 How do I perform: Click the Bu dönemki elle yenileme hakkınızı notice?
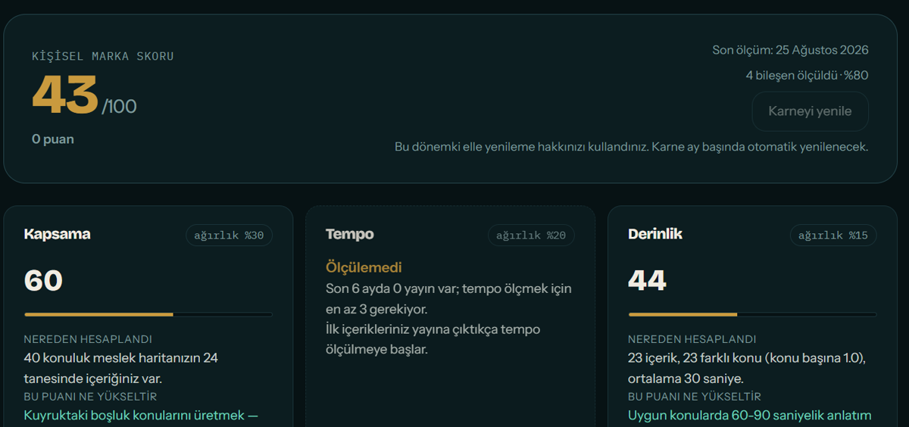tap(631, 146)
